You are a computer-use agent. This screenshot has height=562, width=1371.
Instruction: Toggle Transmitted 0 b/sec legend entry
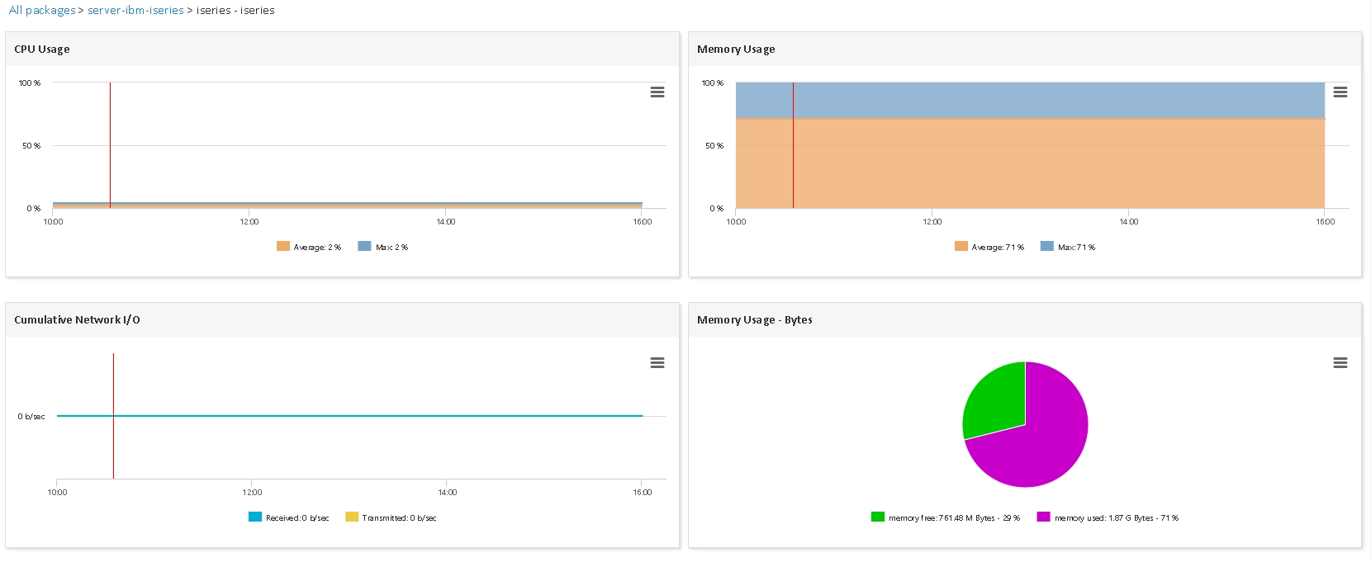click(391, 517)
